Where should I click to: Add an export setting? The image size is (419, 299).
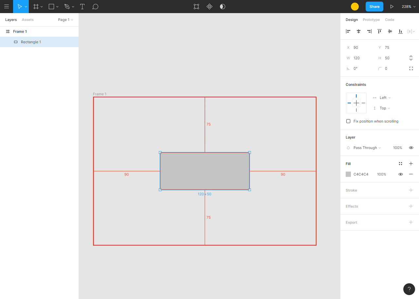[x=411, y=222]
